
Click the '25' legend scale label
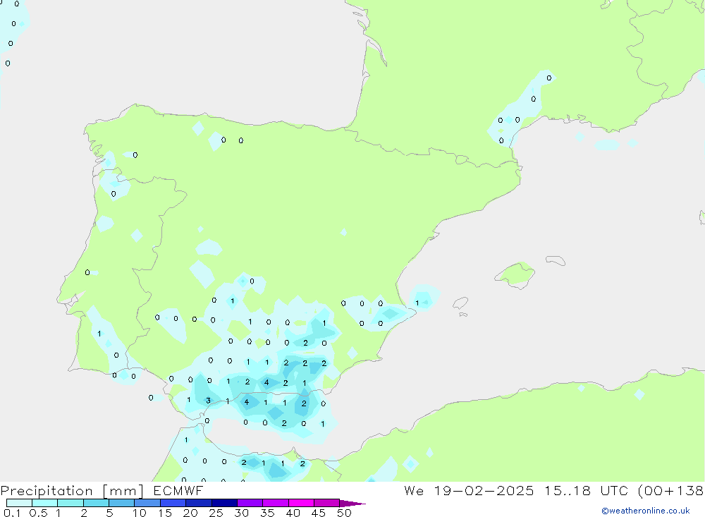coord(216,513)
